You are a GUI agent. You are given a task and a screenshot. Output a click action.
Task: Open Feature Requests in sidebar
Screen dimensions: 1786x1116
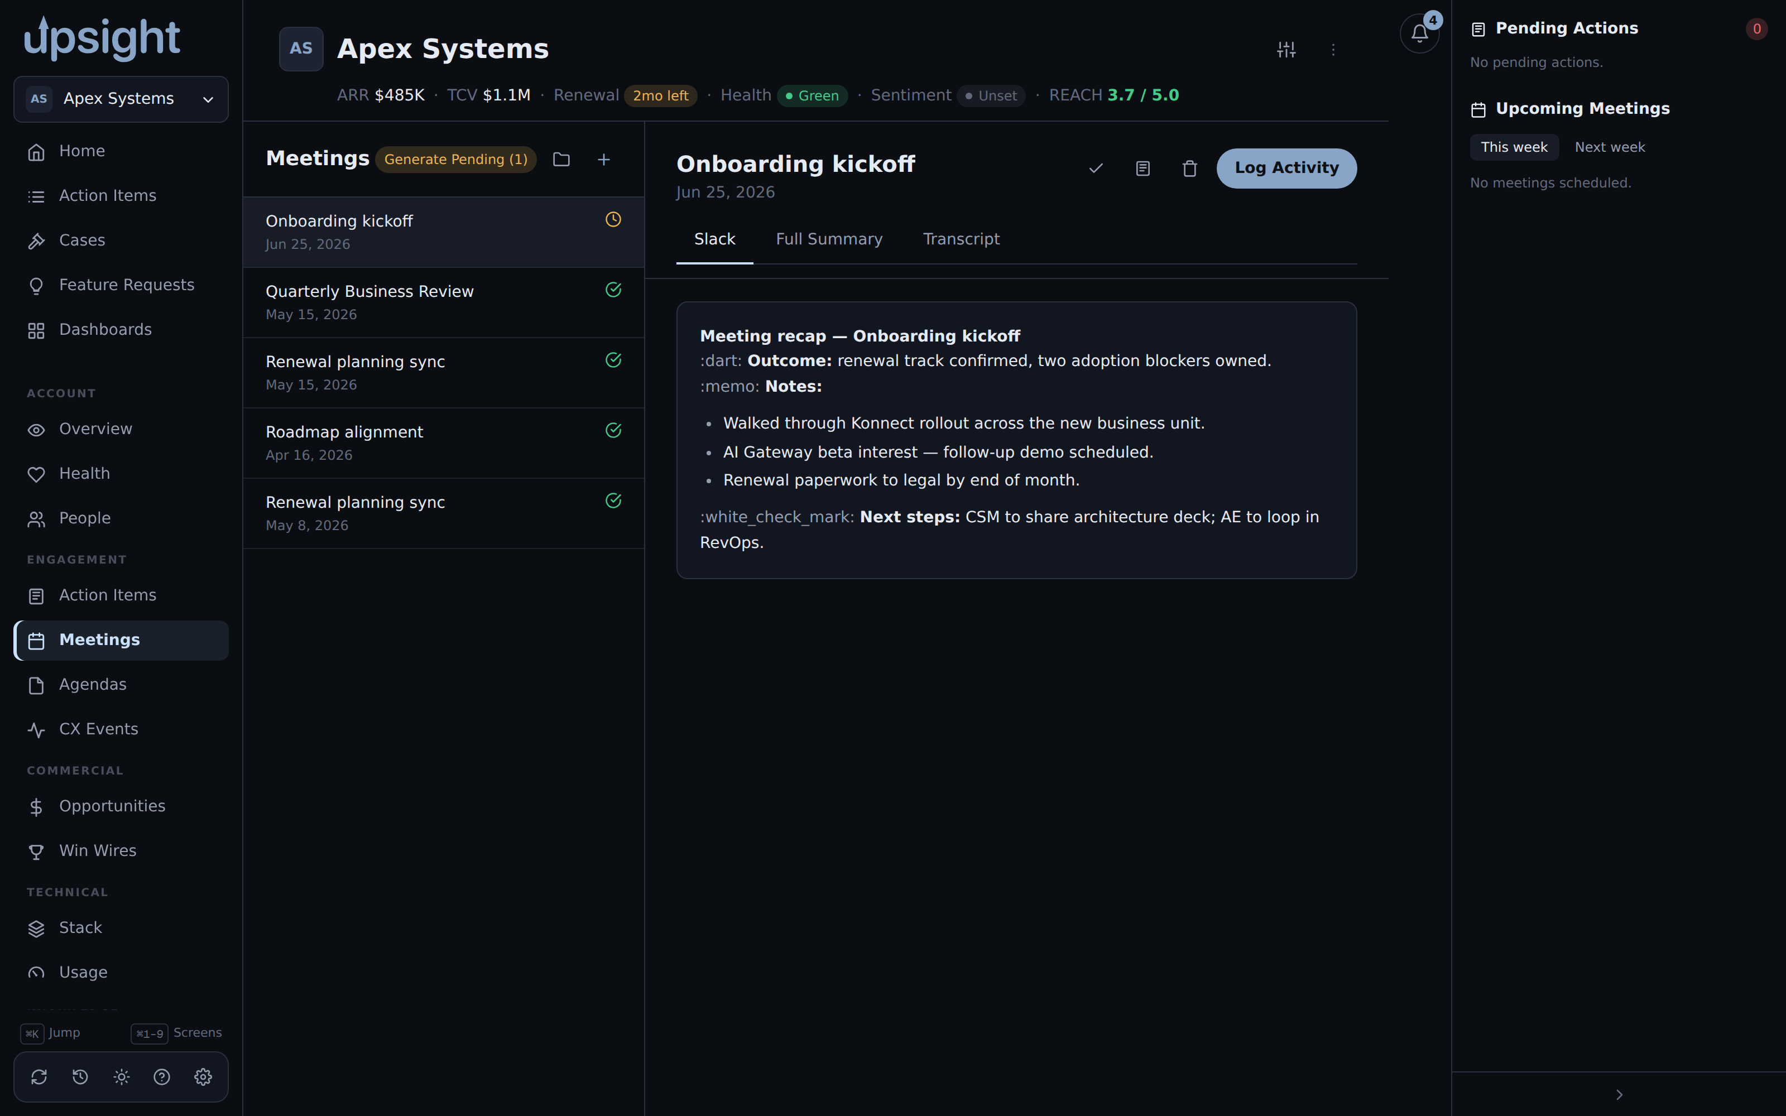click(121, 285)
